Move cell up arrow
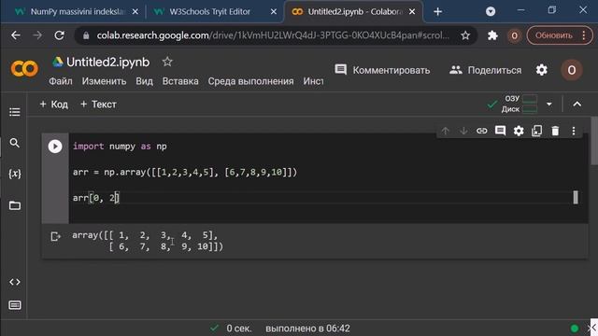The width and height of the screenshot is (598, 336). (445, 131)
